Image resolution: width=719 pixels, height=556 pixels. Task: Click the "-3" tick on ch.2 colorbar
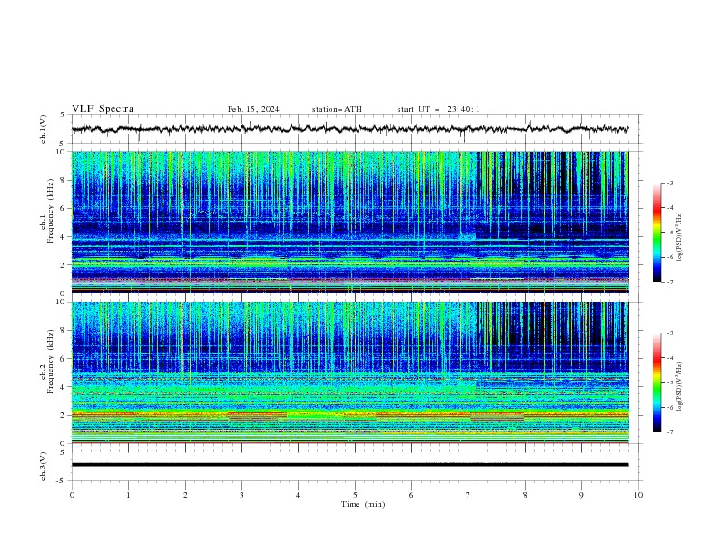click(x=669, y=333)
